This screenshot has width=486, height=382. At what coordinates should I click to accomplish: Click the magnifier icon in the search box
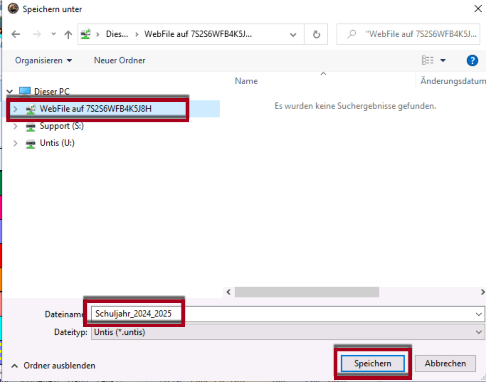(x=352, y=34)
